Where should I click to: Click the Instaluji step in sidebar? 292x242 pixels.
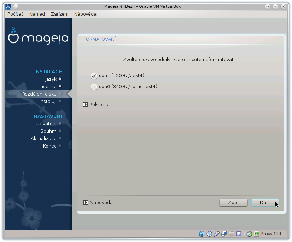(x=48, y=102)
